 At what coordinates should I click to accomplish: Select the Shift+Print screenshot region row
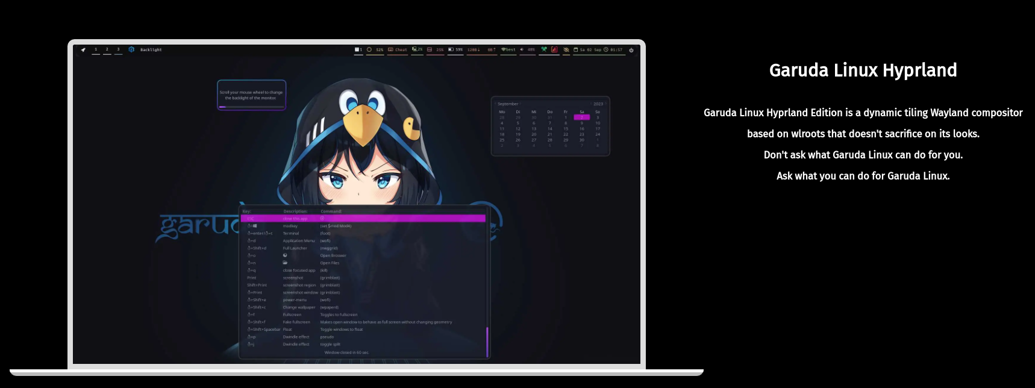click(x=363, y=285)
